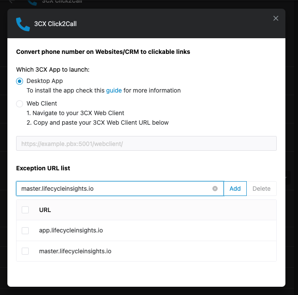This screenshot has width=298, height=295.
Task: Add the URL to the exception list
Action: 235,189
